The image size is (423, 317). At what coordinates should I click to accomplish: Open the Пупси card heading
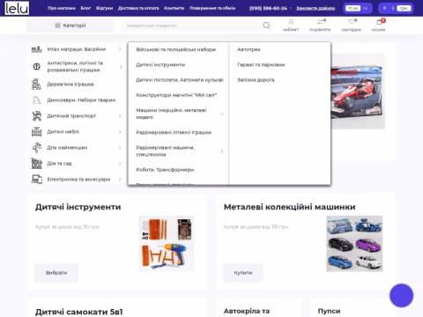[329, 311]
